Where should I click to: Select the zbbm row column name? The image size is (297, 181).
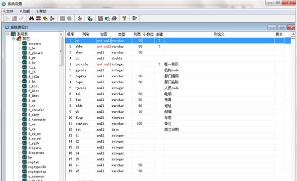point(79,46)
